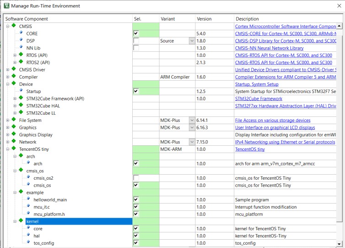Click the Version column header
Screen dimensions: 345x248
pyautogui.click(x=215, y=19)
